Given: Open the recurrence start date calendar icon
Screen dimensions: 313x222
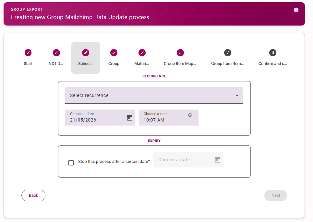Looking at the screenshot, I should tap(129, 118).
